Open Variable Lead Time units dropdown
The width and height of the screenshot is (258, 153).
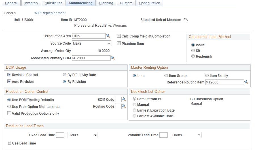186,135
